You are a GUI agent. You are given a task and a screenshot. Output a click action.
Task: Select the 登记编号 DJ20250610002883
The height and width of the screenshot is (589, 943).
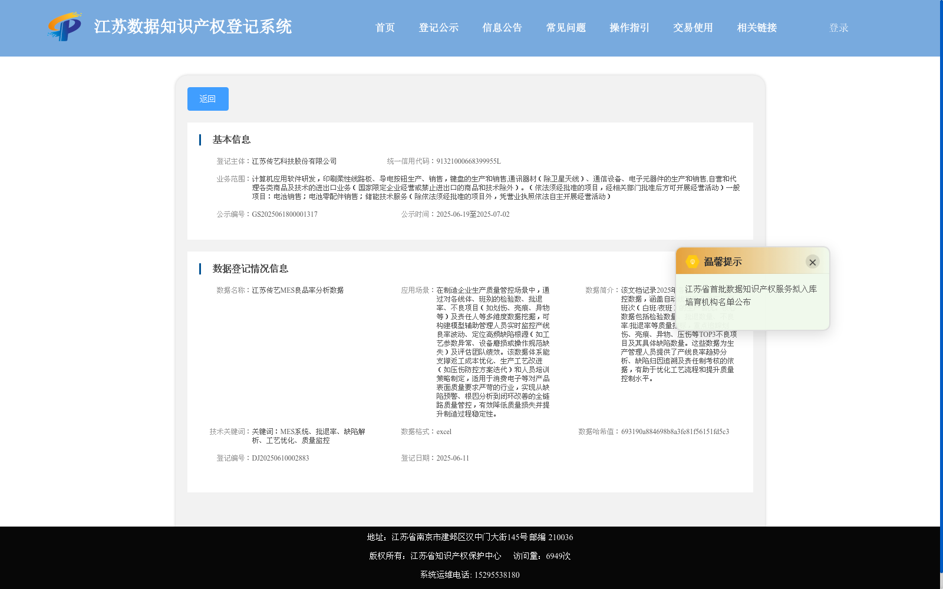(x=281, y=458)
